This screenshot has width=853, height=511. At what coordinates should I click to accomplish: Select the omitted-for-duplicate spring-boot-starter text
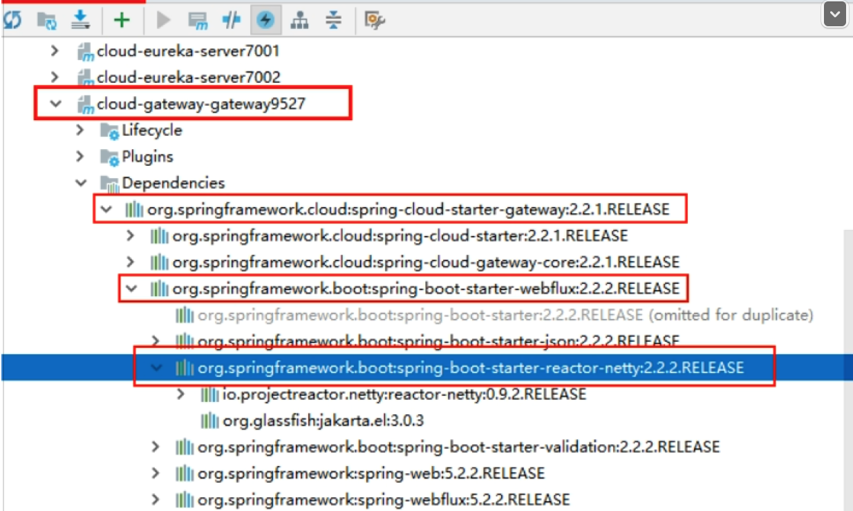click(x=505, y=316)
